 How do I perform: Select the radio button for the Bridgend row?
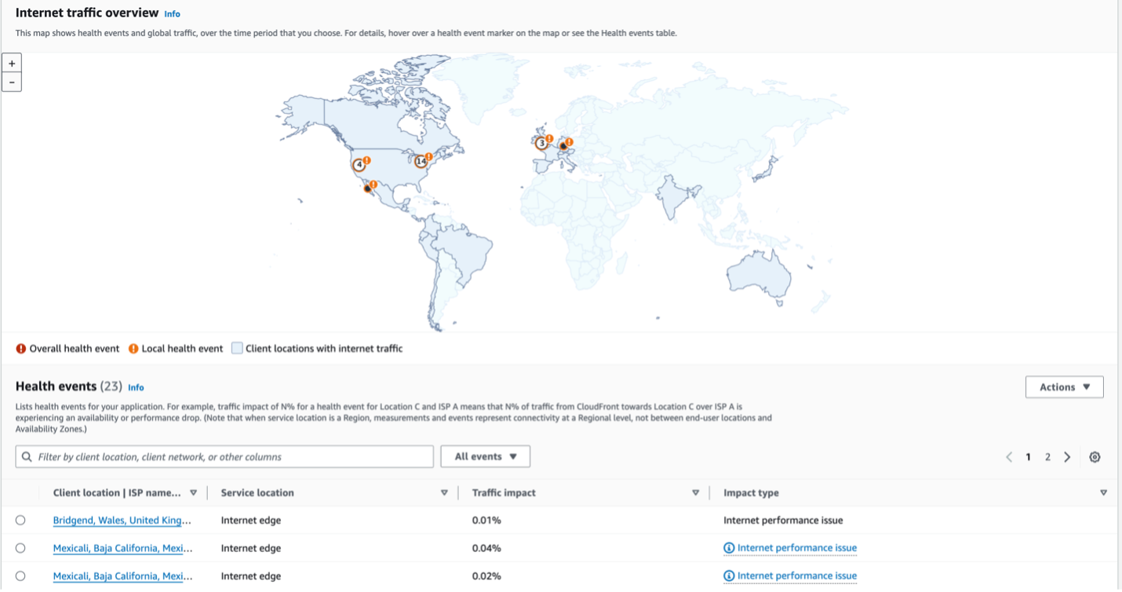coord(22,520)
